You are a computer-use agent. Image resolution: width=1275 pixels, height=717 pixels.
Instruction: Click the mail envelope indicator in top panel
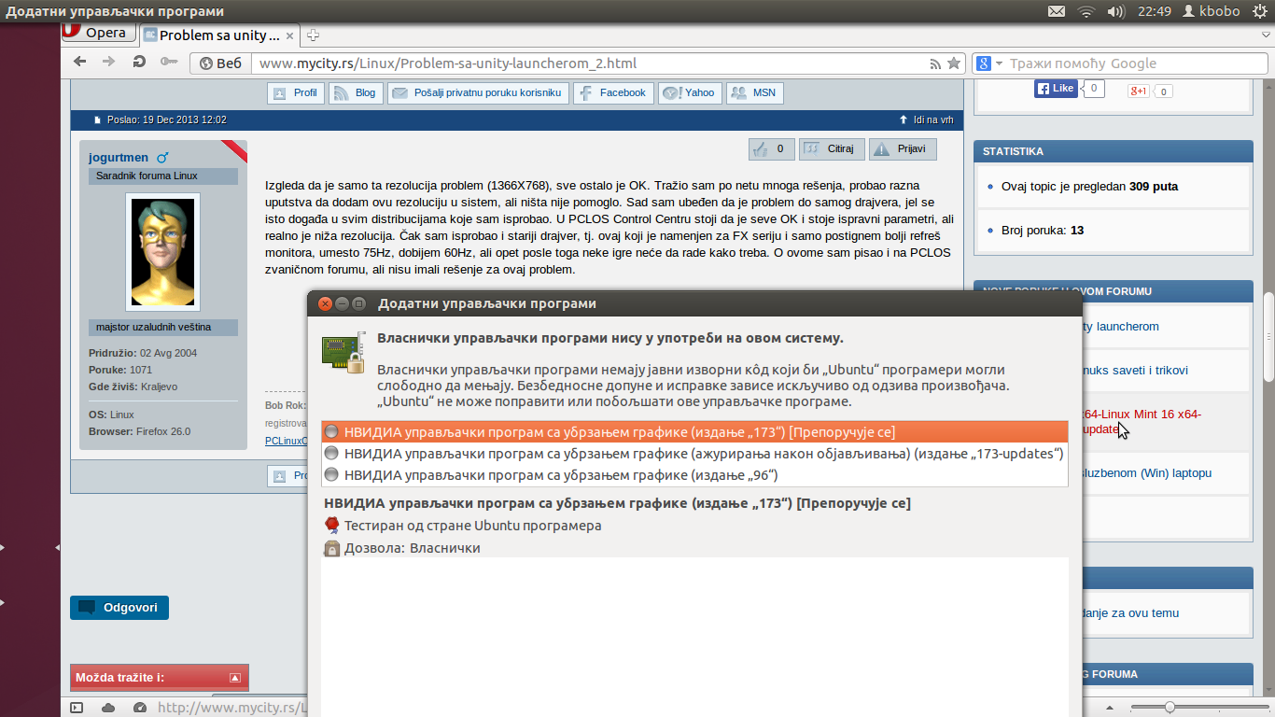tap(1057, 11)
